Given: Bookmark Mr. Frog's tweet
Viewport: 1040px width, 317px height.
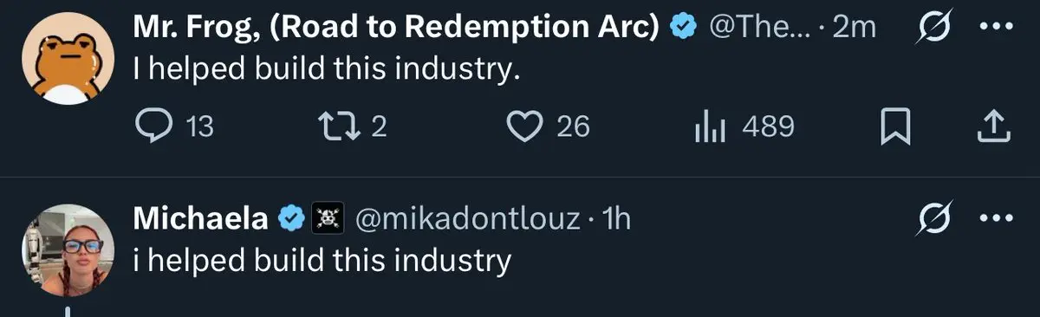Looking at the screenshot, I should [x=895, y=128].
